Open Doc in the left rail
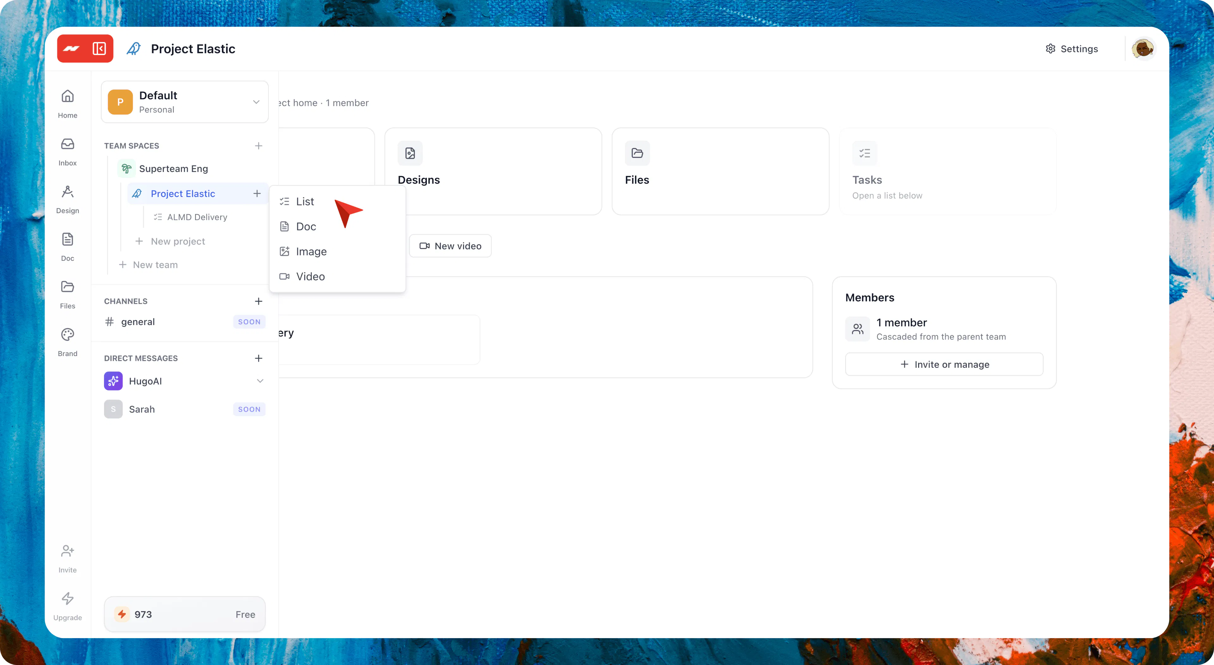The height and width of the screenshot is (665, 1214). (67, 246)
